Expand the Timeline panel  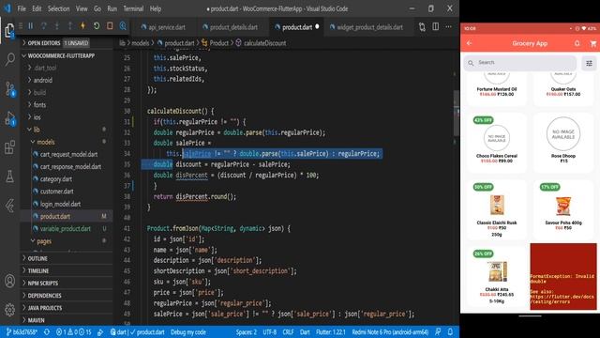[38, 271]
